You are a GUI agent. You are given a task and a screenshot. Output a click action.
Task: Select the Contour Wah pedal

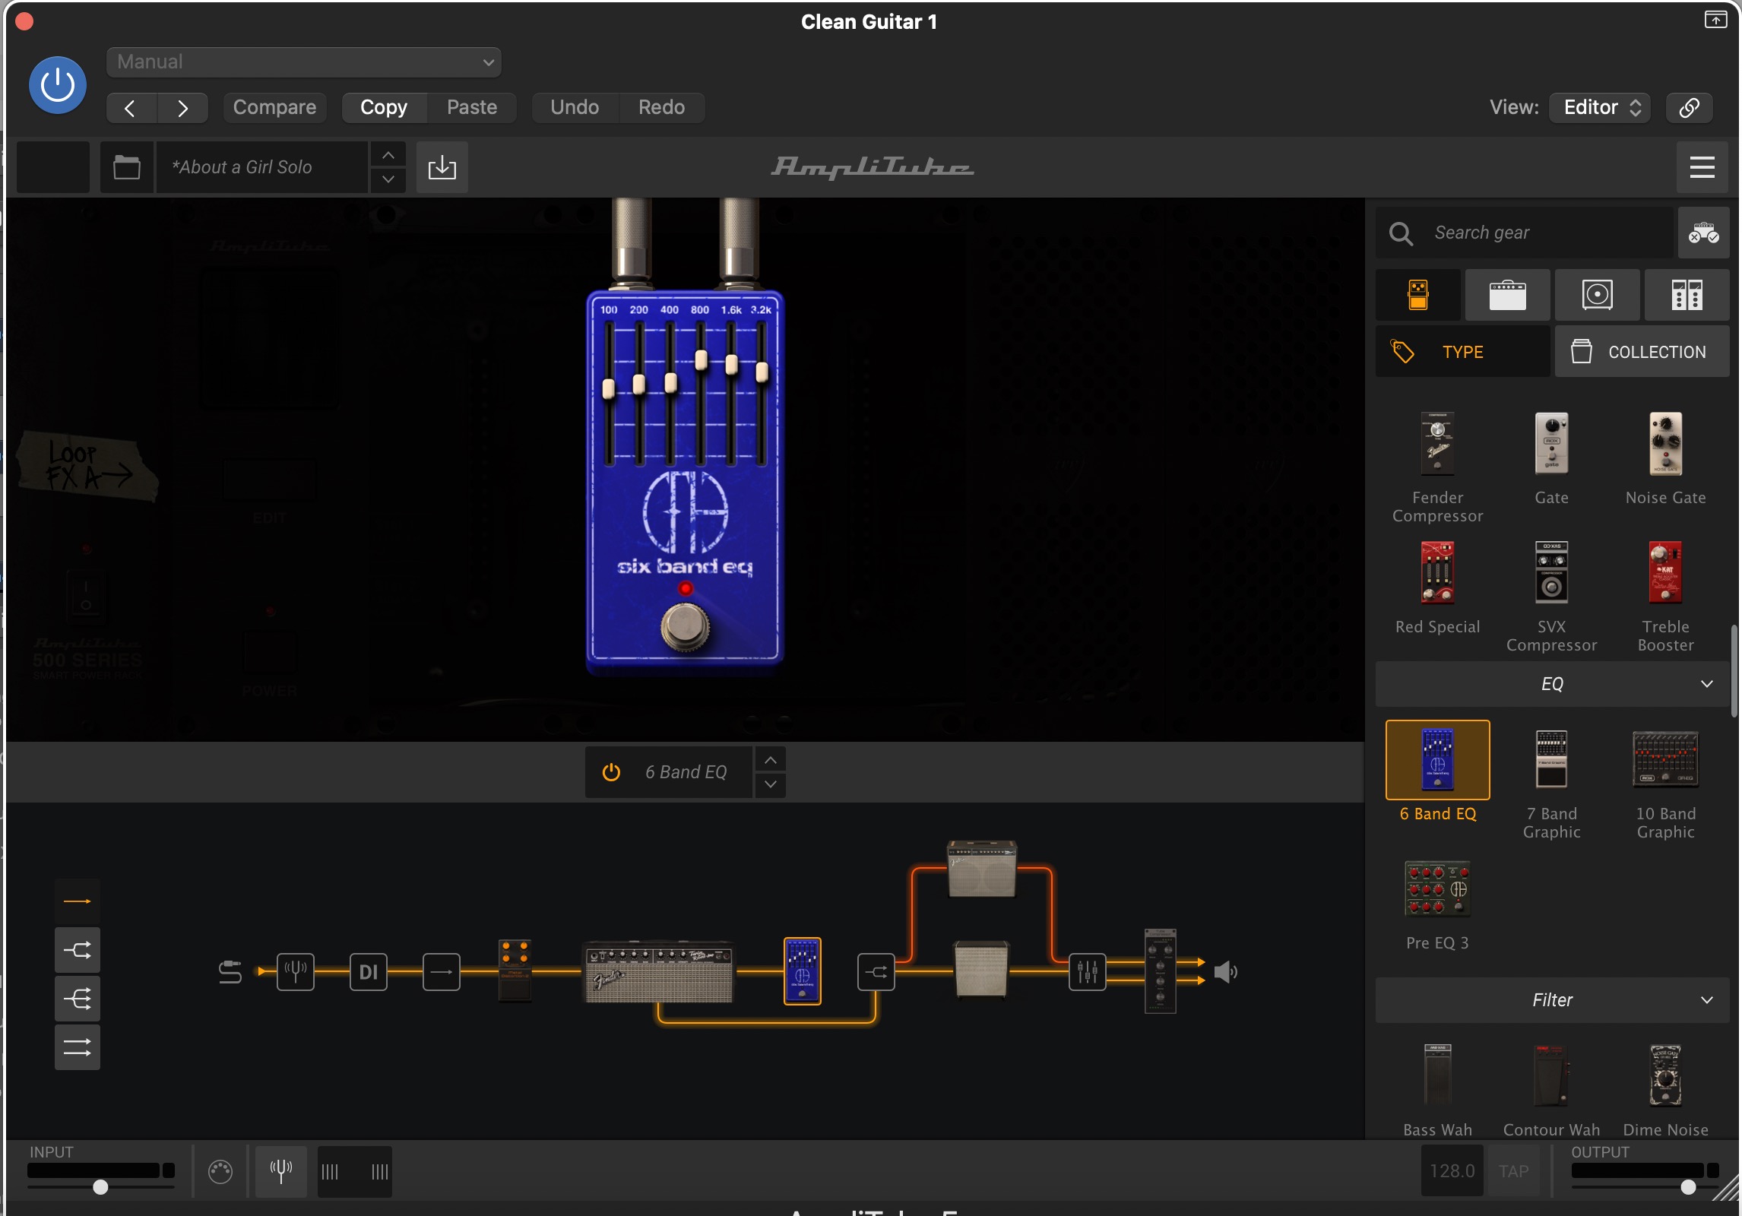tap(1552, 1090)
